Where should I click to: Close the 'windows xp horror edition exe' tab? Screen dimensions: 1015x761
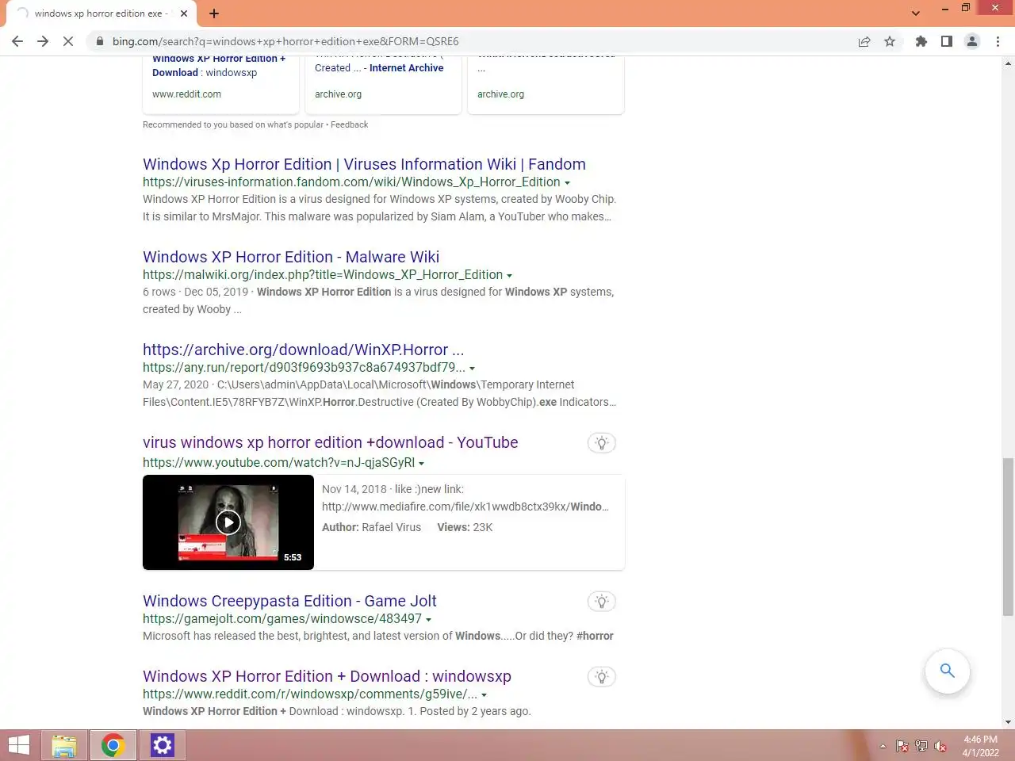184,13
